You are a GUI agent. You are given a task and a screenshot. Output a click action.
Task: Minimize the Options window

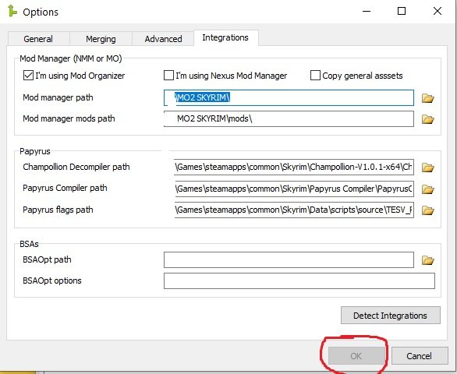tap(367, 12)
